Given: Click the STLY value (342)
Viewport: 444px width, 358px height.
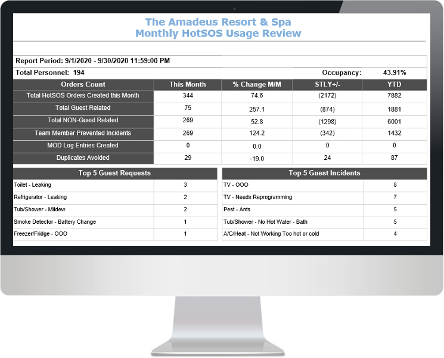Looking at the screenshot, I should 327,133.
